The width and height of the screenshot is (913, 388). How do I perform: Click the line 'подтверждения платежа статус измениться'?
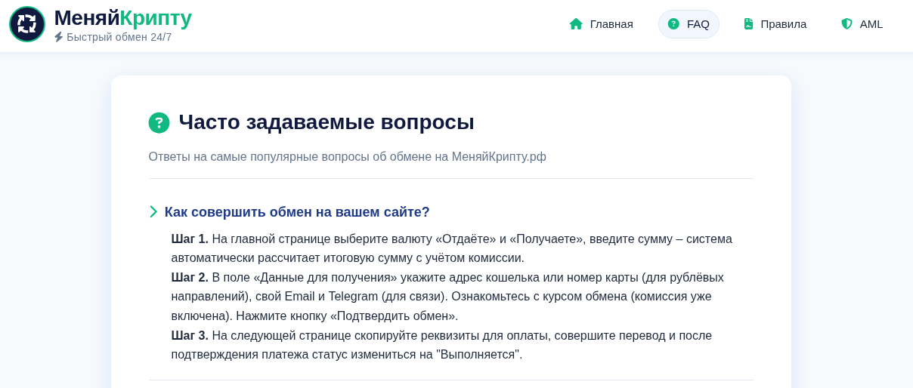coord(347,355)
